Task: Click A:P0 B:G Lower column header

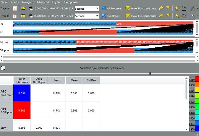Action: [x=22, y=80]
